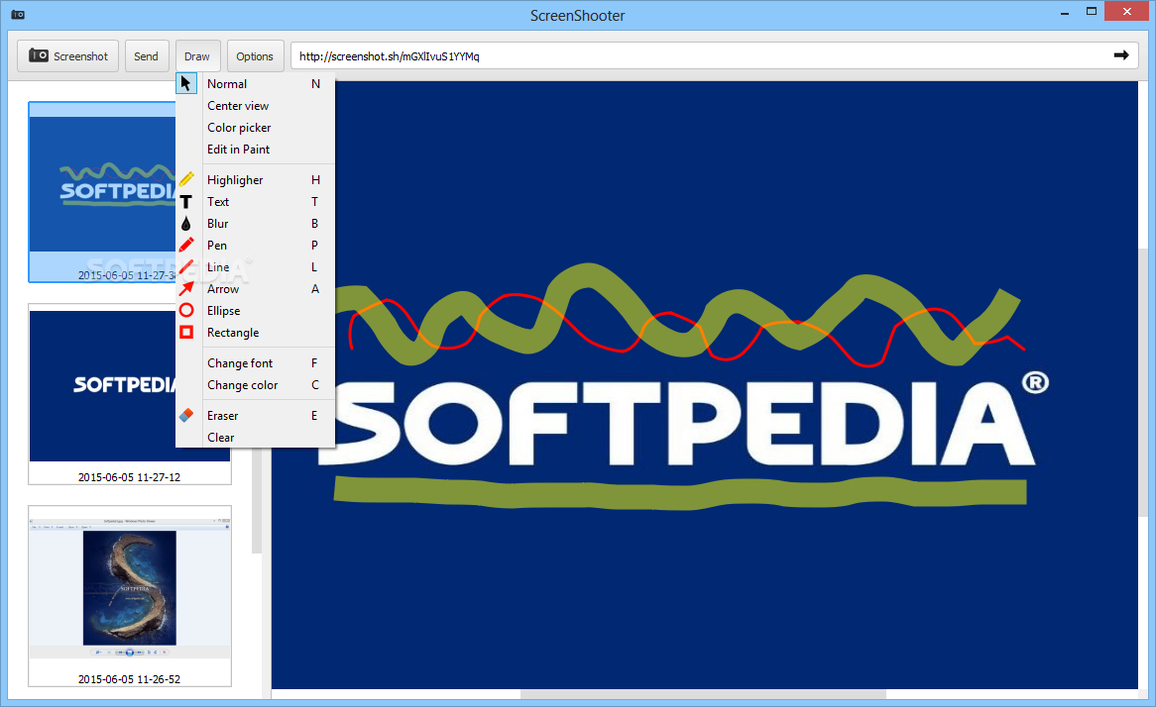Pick the red Rectangle square icon
The height and width of the screenshot is (707, 1156).
point(186,332)
